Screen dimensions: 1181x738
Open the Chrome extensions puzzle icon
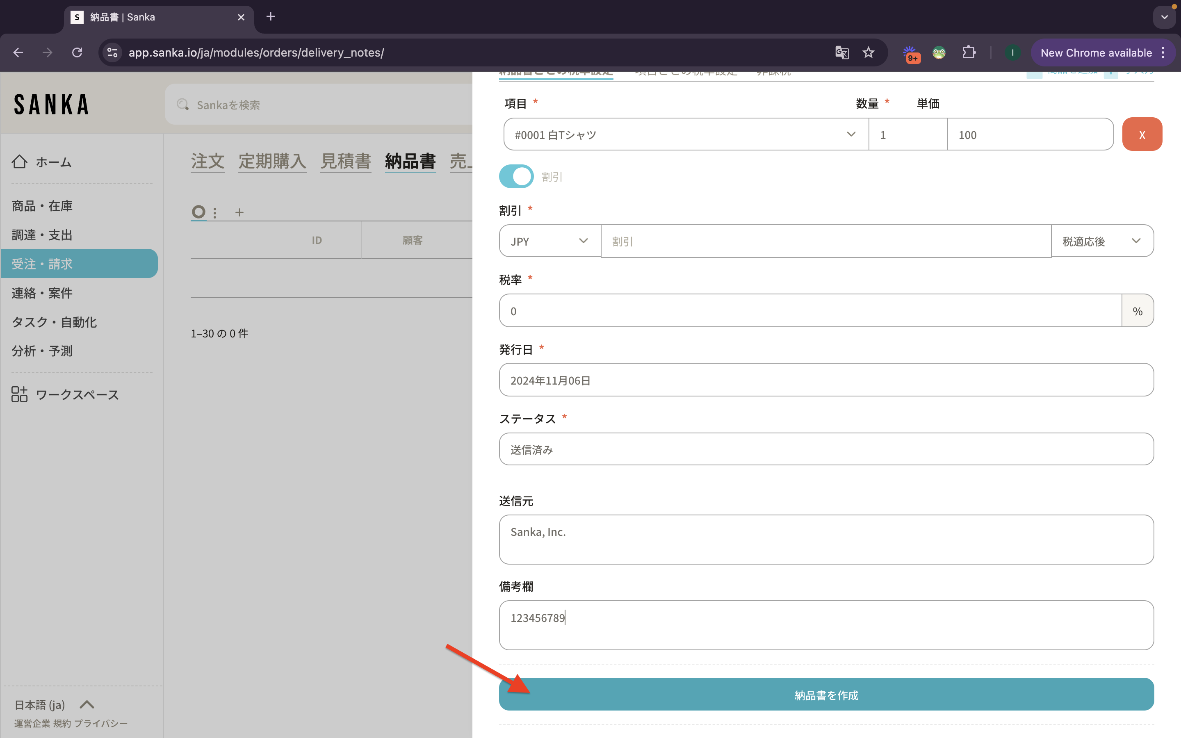click(x=969, y=53)
